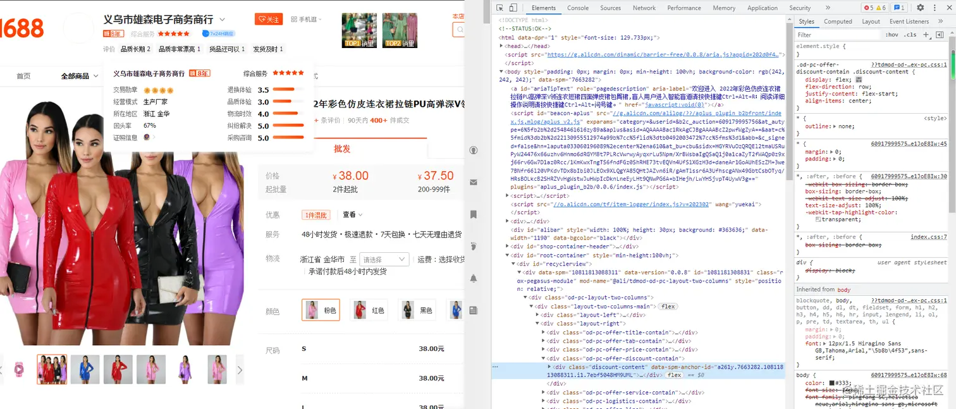Click the 手机逛 QR grid icon
This screenshot has width=956, height=409.
tap(294, 20)
